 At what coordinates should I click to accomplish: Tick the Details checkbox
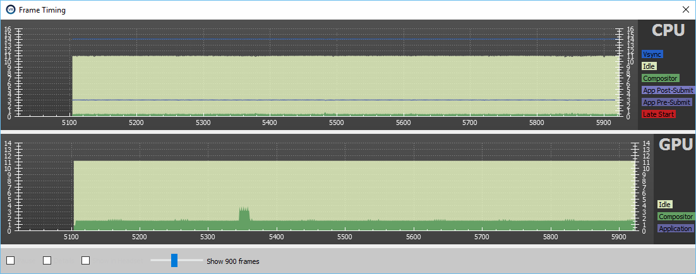tap(47, 261)
